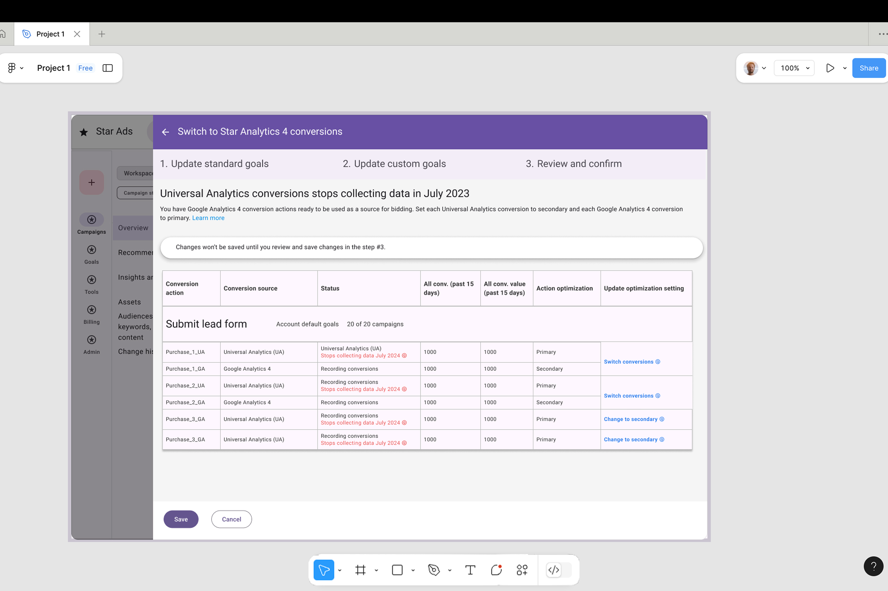Open the Actions components tool

522,570
